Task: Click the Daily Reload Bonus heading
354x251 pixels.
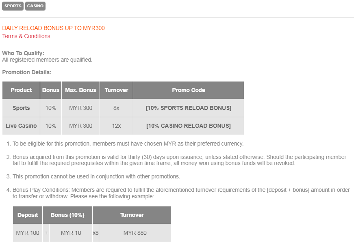Action: pos(53,28)
